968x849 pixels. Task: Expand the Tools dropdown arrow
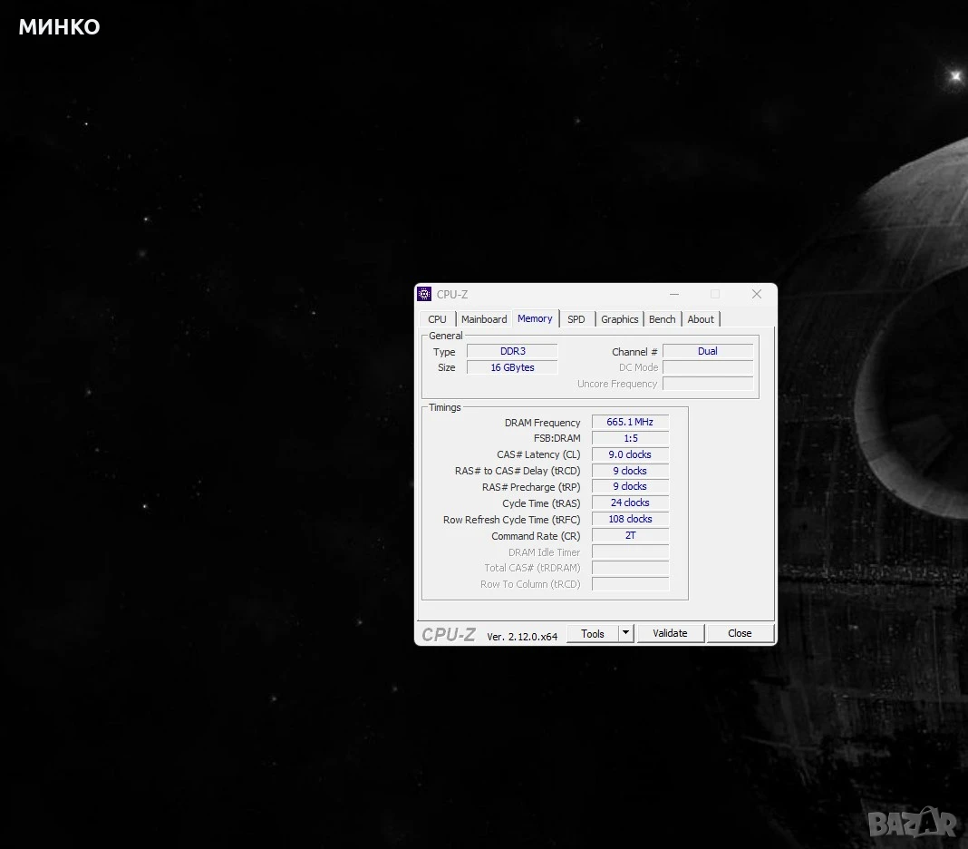tap(626, 633)
